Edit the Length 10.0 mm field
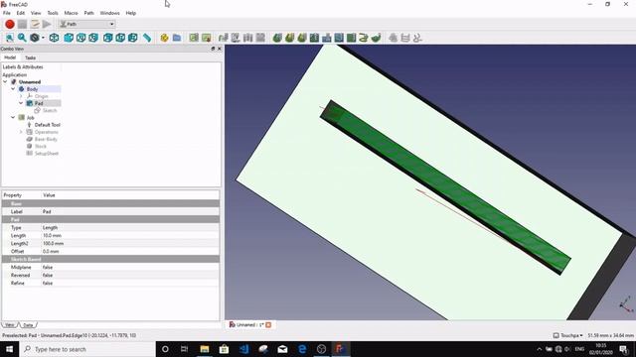Screen dimensions: 636x357 click(130, 236)
